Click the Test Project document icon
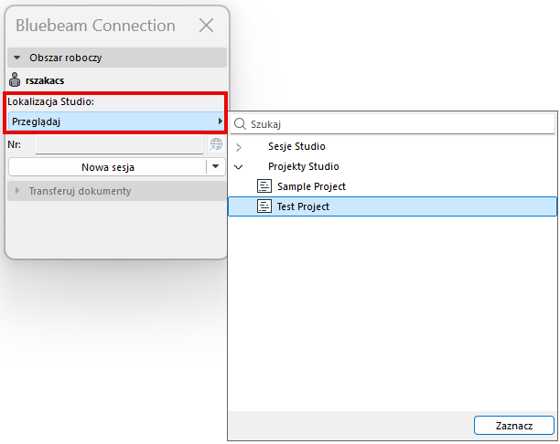This screenshot has height=444, width=560. coord(265,206)
